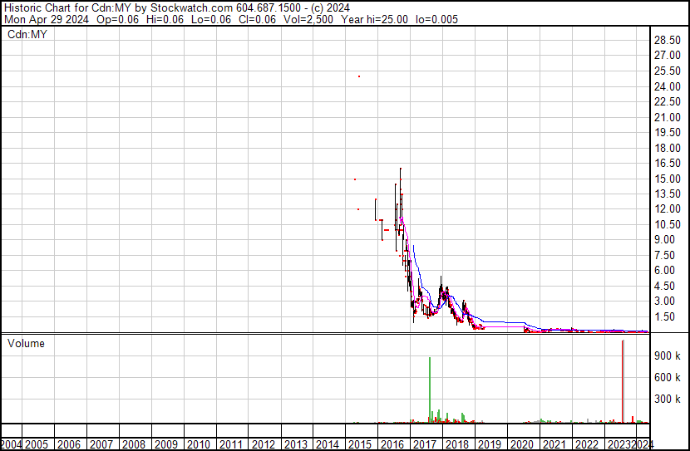Click the 'Op=0.06' open value
Image resolution: width=690 pixels, height=451 pixels.
tap(117, 19)
